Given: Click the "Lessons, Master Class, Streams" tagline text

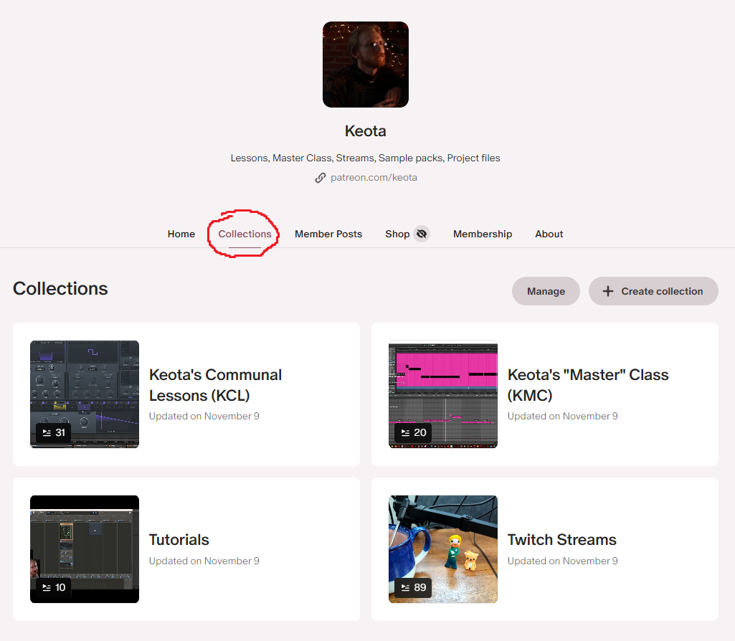Looking at the screenshot, I should pyautogui.click(x=365, y=158).
